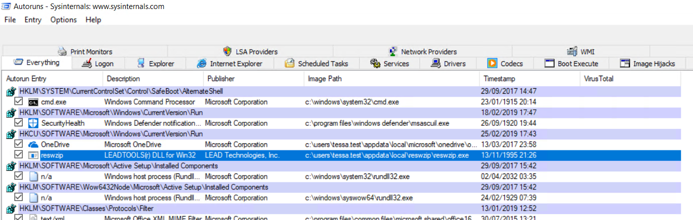693x220 pixels.
Task: Click the Everything tab icon
Action: (x=18, y=63)
